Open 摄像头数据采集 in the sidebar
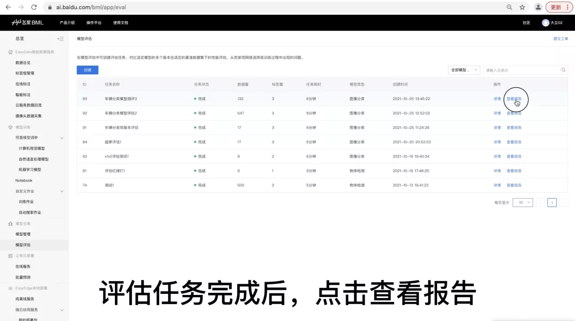Viewport: 575px width, 321px height. pyautogui.click(x=28, y=116)
